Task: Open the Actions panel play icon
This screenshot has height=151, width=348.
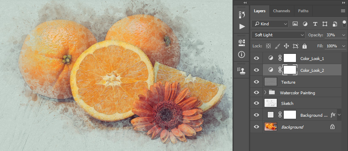Action: coord(242,27)
